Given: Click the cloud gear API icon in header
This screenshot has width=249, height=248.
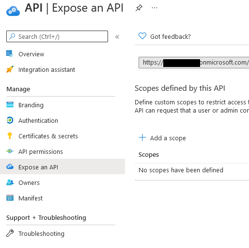Looking at the screenshot, I should coord(13,11).
